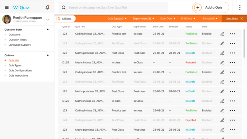Click the State column header

coord(205,27)
